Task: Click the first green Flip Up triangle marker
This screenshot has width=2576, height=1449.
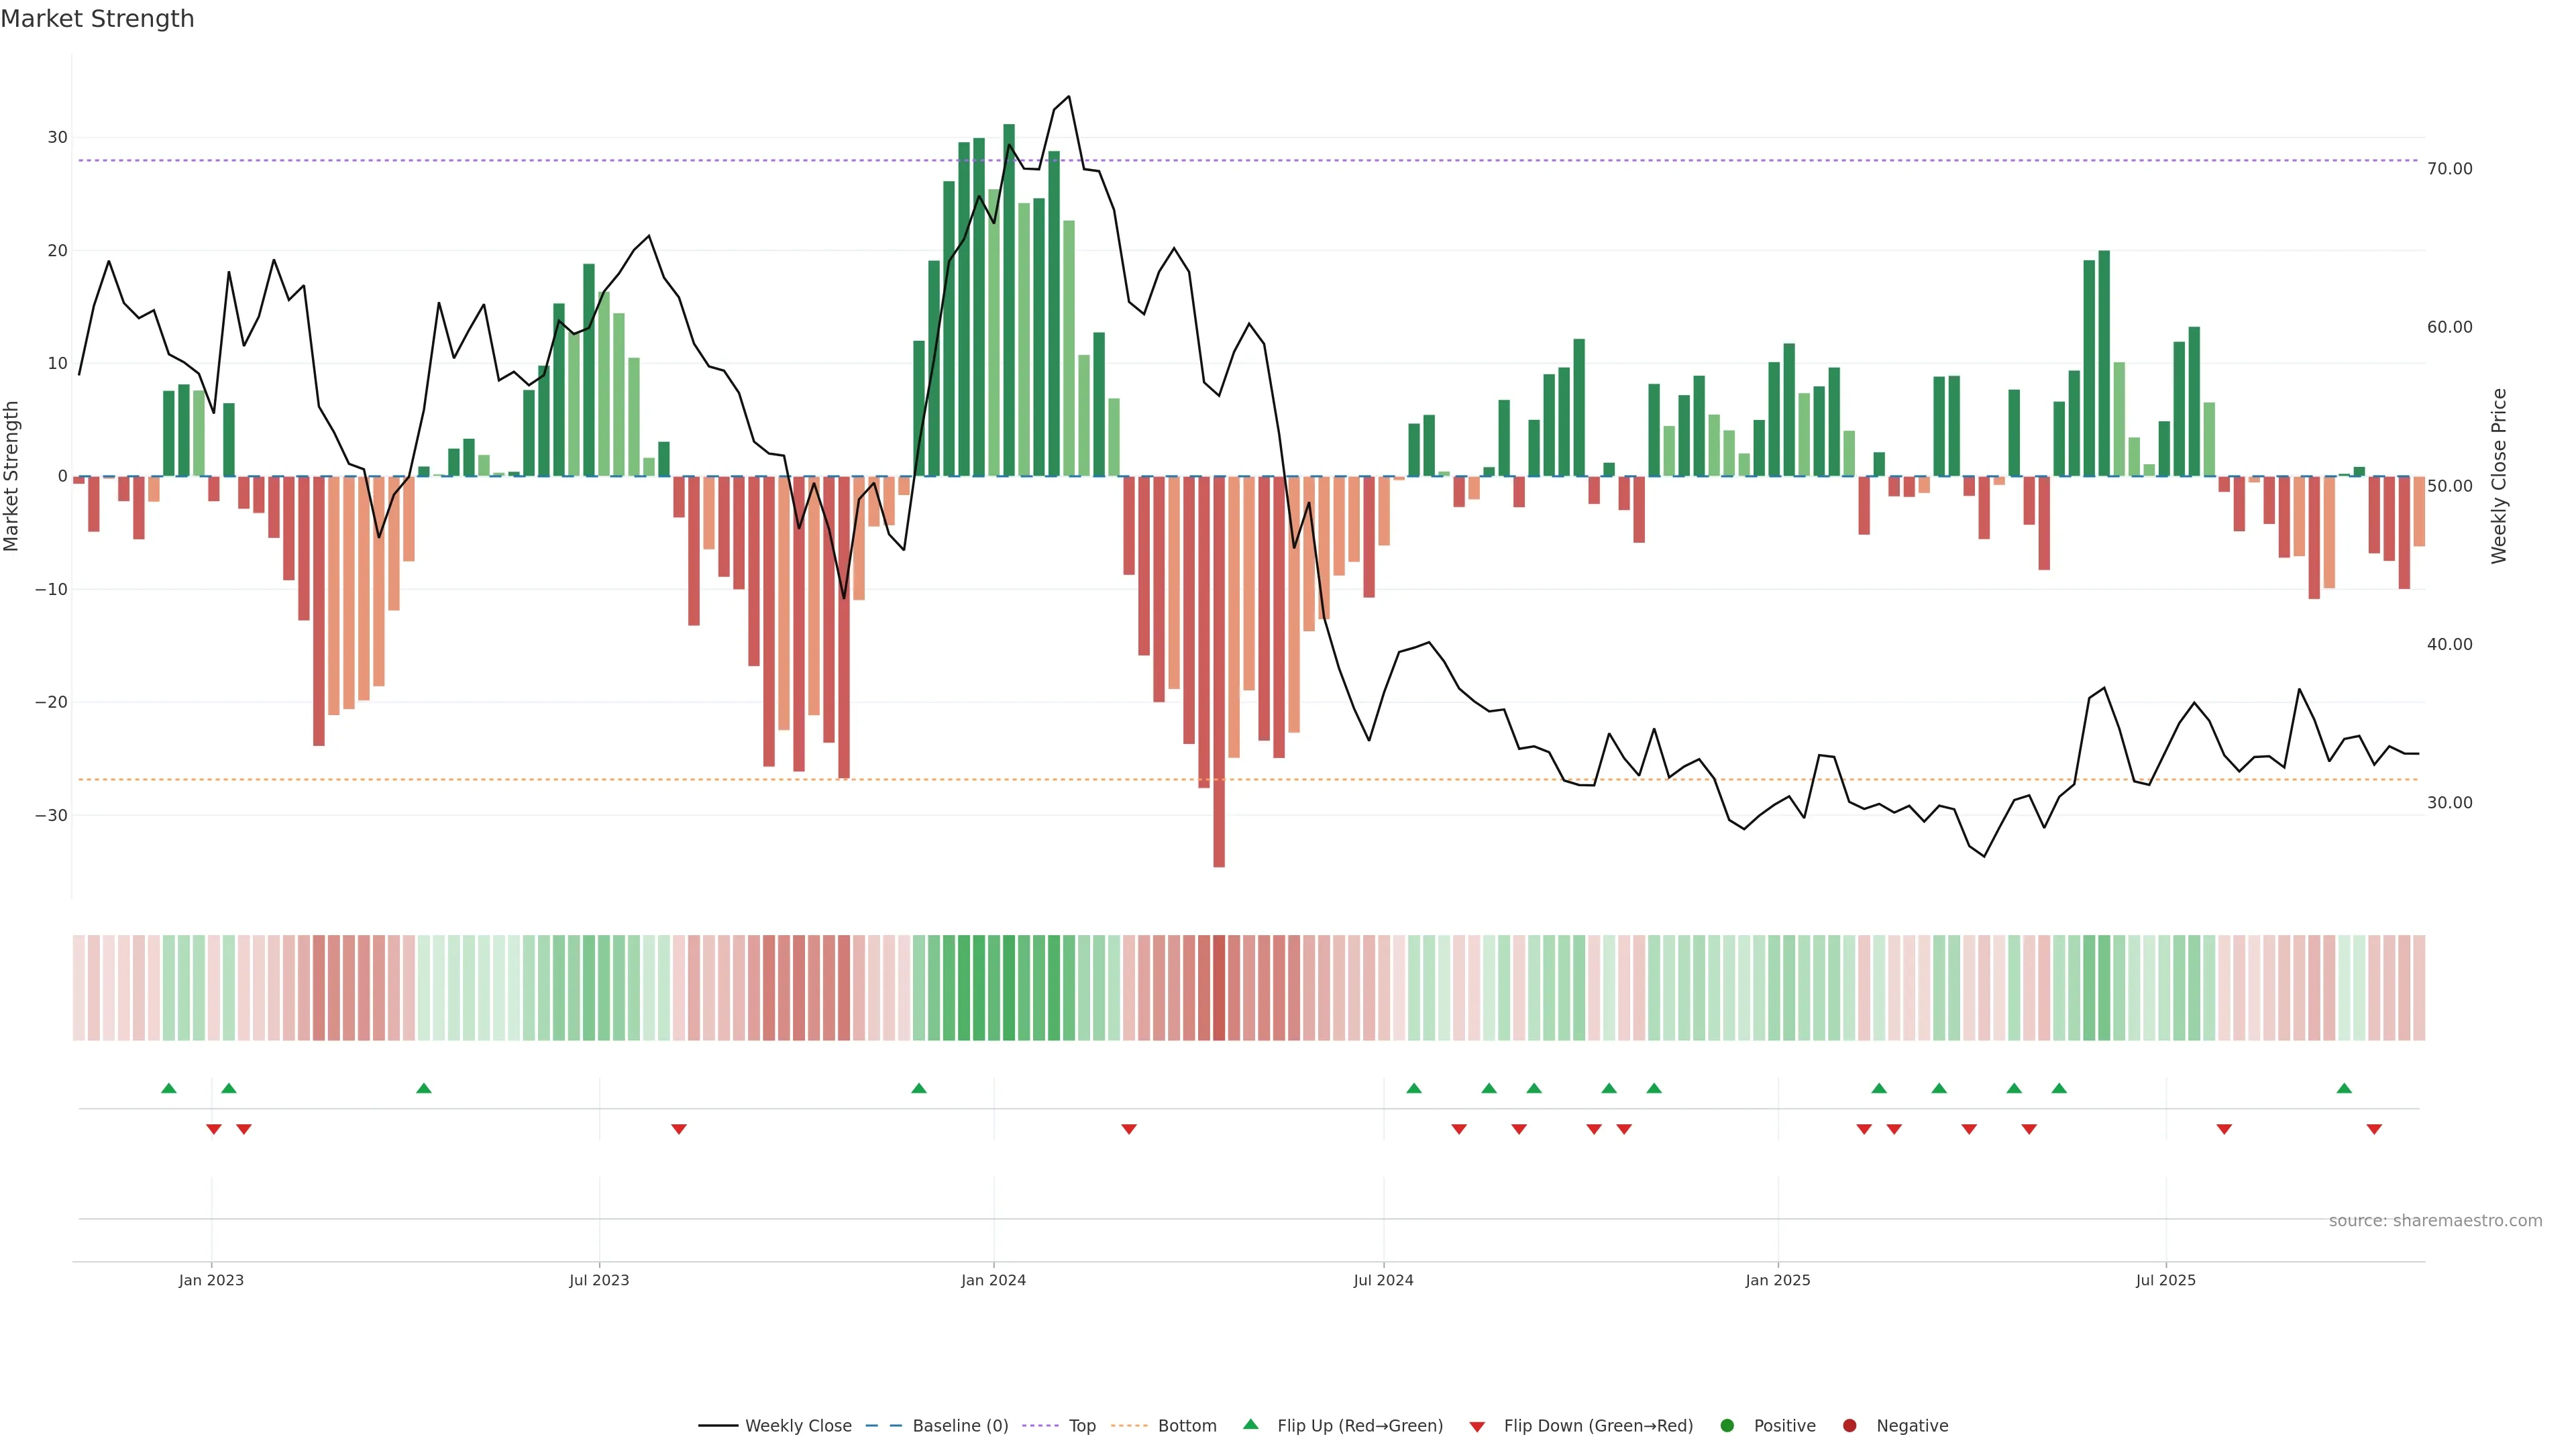Action: 169,1088
